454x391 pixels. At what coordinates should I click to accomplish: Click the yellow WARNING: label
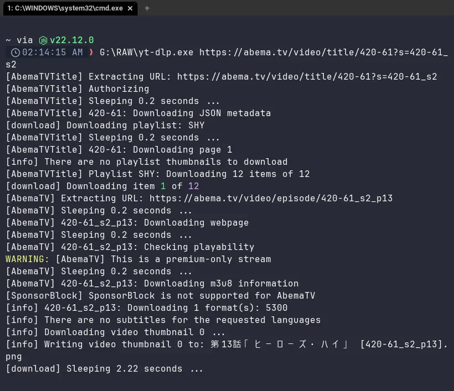click(28, 259)
